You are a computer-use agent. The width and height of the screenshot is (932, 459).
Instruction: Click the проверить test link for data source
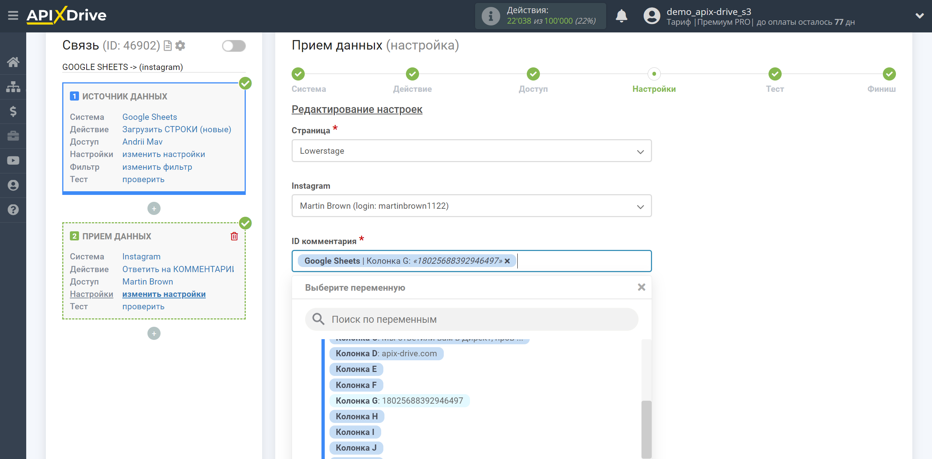click(143, 180)
